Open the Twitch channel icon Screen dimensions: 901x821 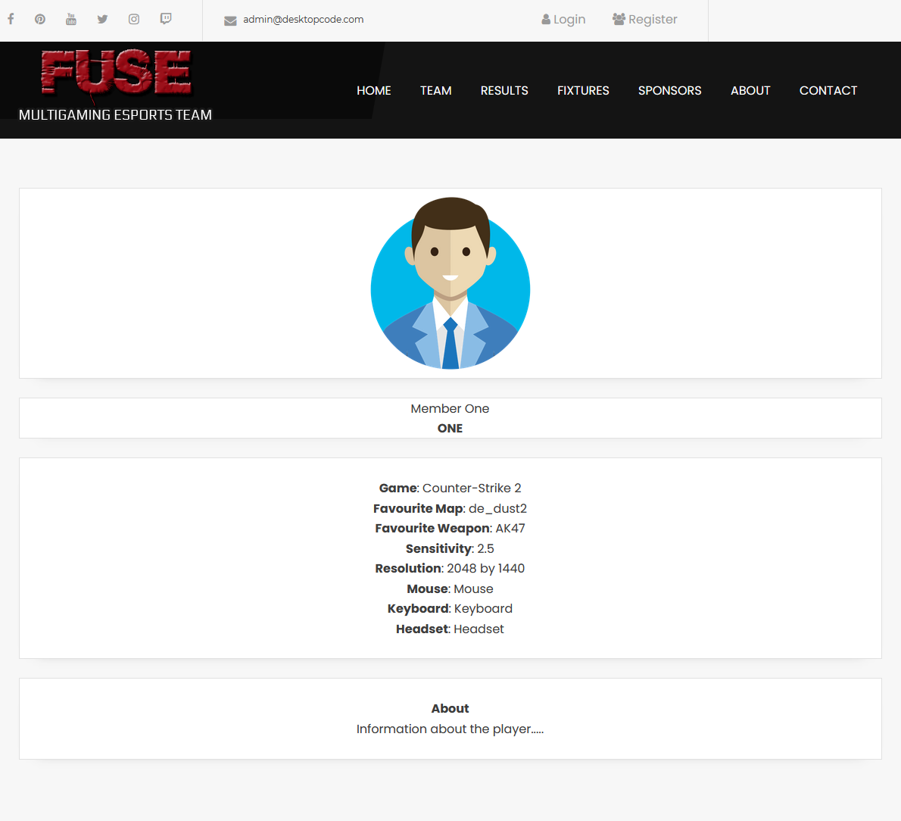[166, 19]
